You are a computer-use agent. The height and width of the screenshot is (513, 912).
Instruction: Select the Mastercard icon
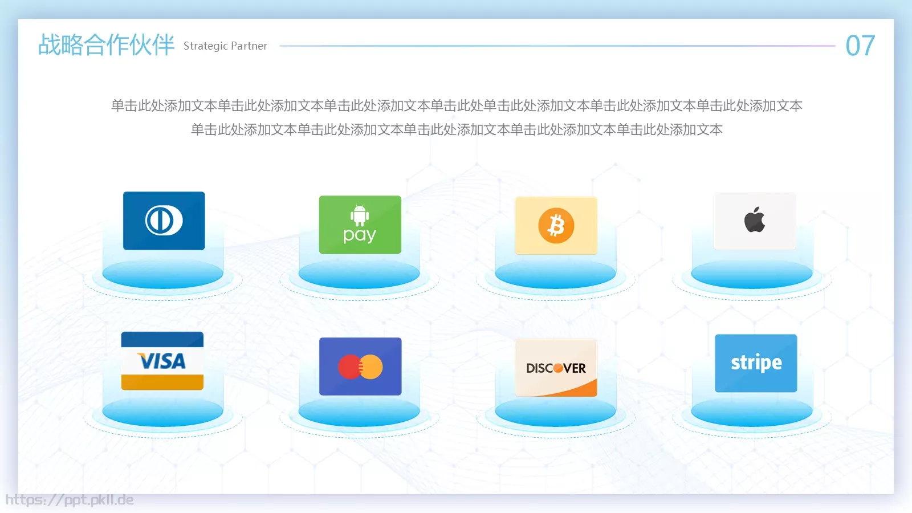[360, 367]
